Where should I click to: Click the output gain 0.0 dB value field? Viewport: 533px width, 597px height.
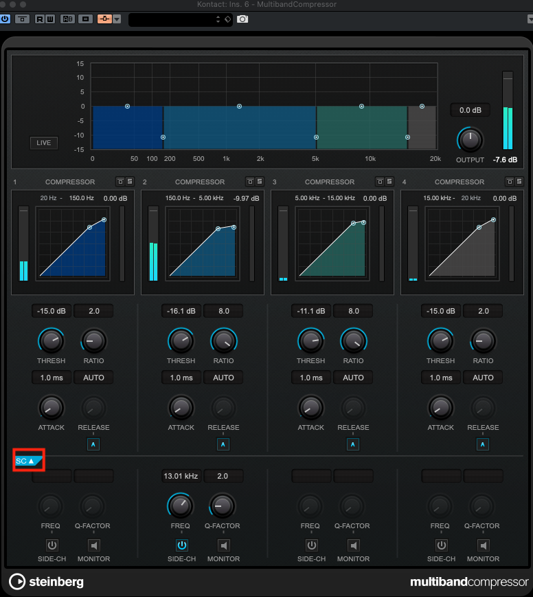[470, 110]
